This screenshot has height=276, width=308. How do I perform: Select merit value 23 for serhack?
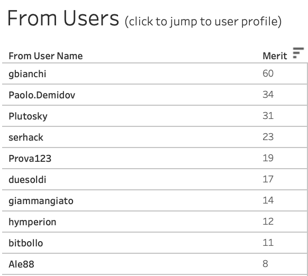click(x=268, y=137)
